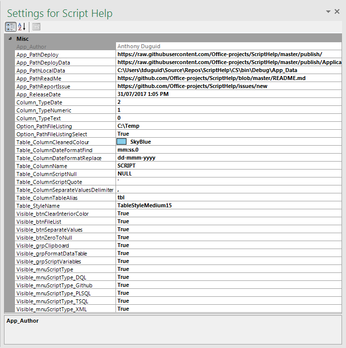Screen dimensions: 346x348
Task: Click the Anthony Duguid author value
Action: pos(229,46)
